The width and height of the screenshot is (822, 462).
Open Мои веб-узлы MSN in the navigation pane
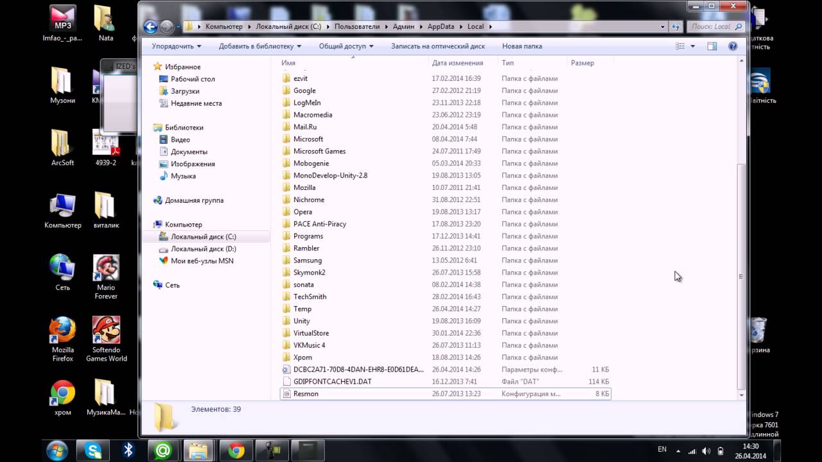tap(202, 261)
